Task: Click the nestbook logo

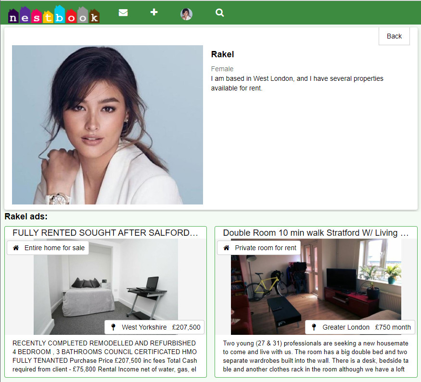Action: coord(54,14)
